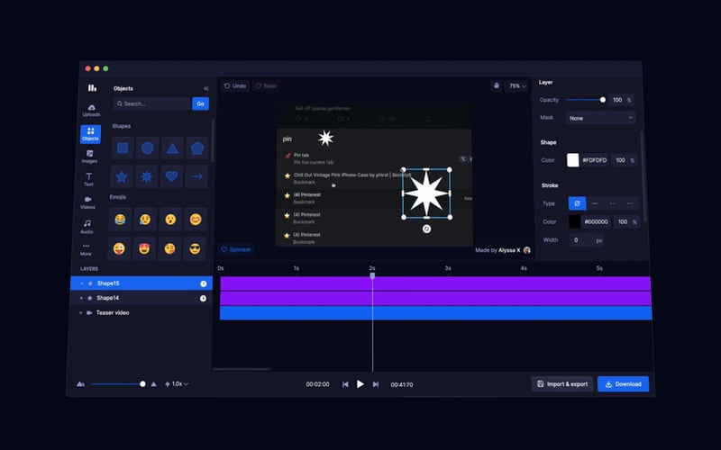Click the blue Teaser video timeline track
721x450 pixels.
click(x=436, y=313)
